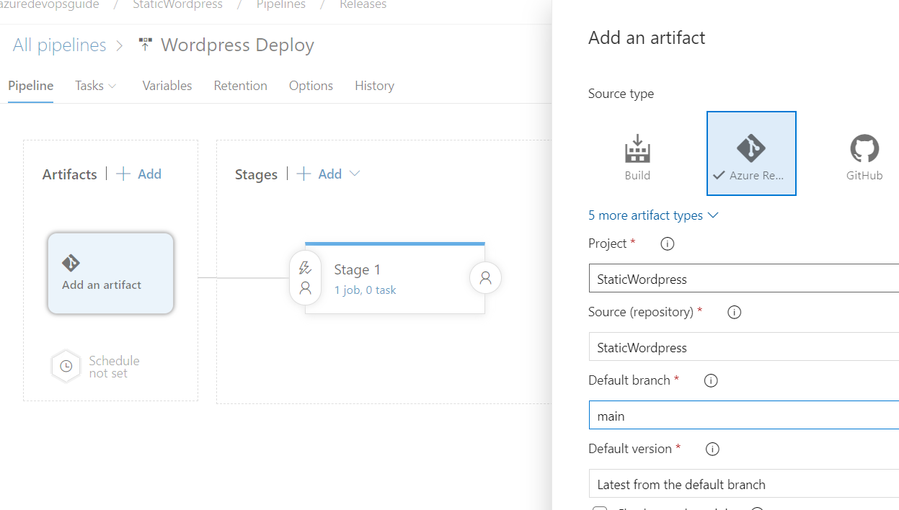899x510 pixels.
Task: Select the Azure Repos source type
Action: click(751, 153)
